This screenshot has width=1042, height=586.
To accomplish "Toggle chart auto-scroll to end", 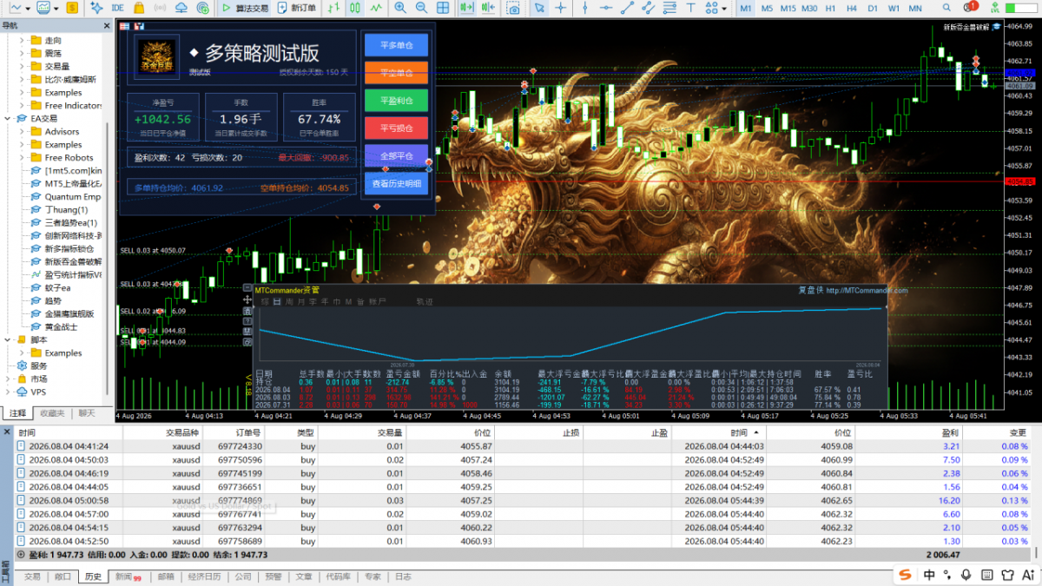I will 466,8.
